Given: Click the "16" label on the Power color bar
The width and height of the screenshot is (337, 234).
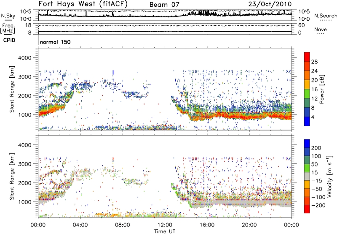Looking at the screenshot, I should (314, 90).
